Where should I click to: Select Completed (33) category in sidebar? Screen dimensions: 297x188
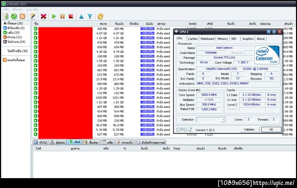point(11,33)
